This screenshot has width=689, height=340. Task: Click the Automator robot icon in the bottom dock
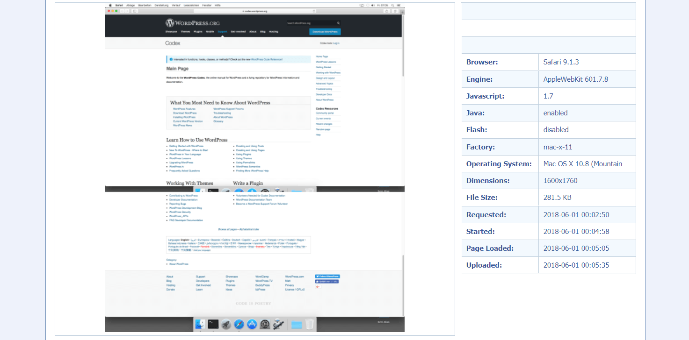[x=278, y=324]
